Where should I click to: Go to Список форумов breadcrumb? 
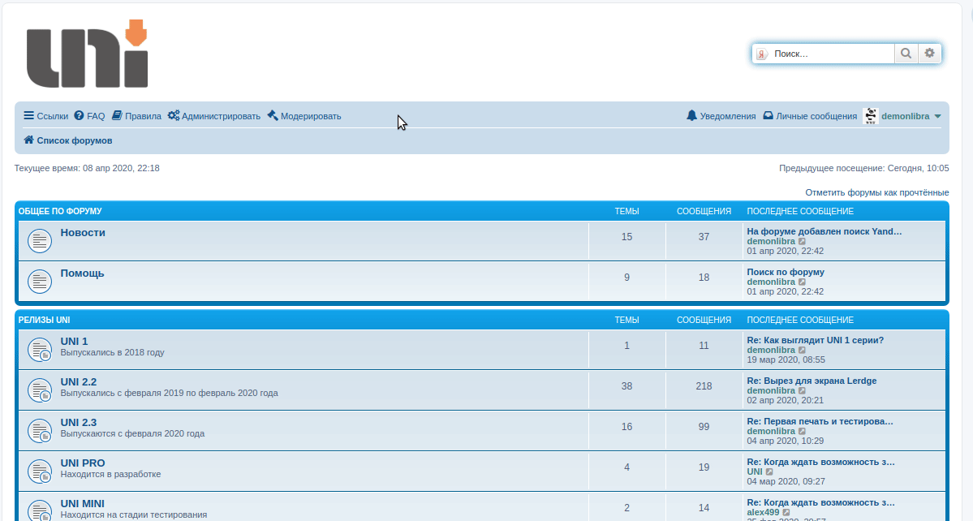click(75, 140)
